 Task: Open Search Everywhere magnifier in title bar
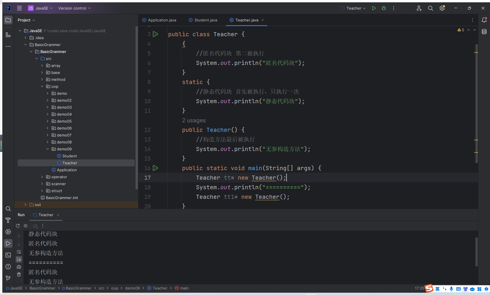(430, 8)
